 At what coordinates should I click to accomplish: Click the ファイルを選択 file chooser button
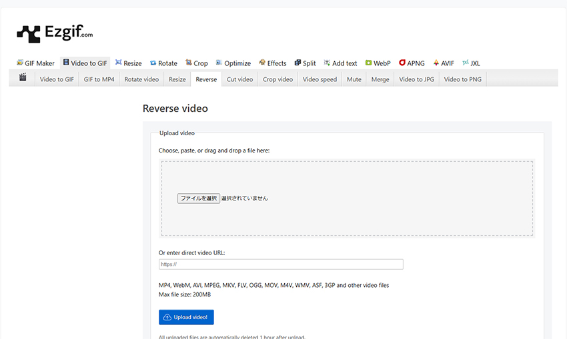point(198,198)
